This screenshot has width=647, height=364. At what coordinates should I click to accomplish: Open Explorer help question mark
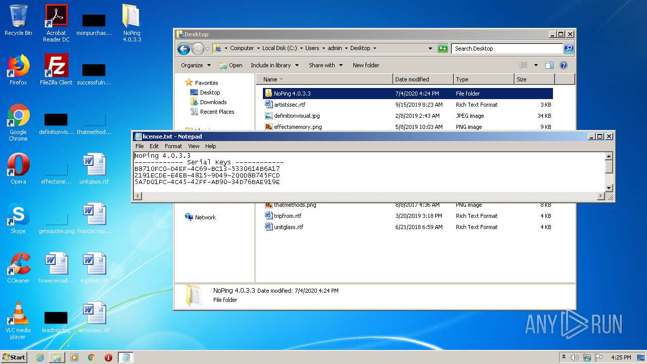pos(564,65)
